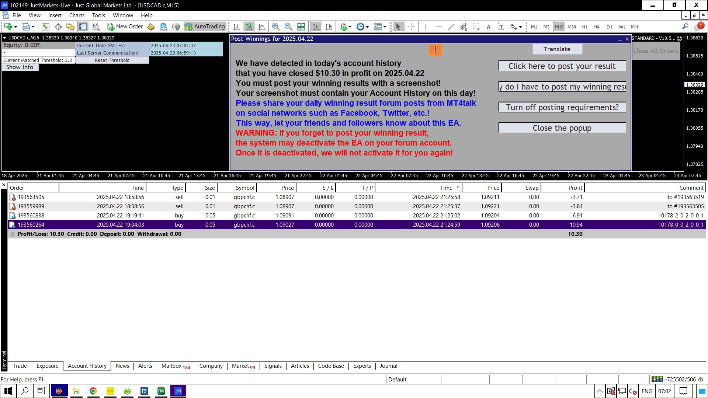Select the Crosshair tool
708x398 pixels.
(411, 27)
